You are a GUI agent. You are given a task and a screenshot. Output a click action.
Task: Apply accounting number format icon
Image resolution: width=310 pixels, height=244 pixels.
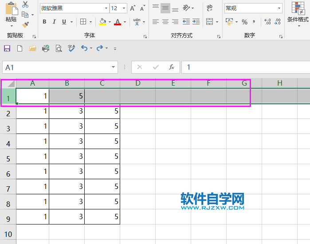[229, 22]
